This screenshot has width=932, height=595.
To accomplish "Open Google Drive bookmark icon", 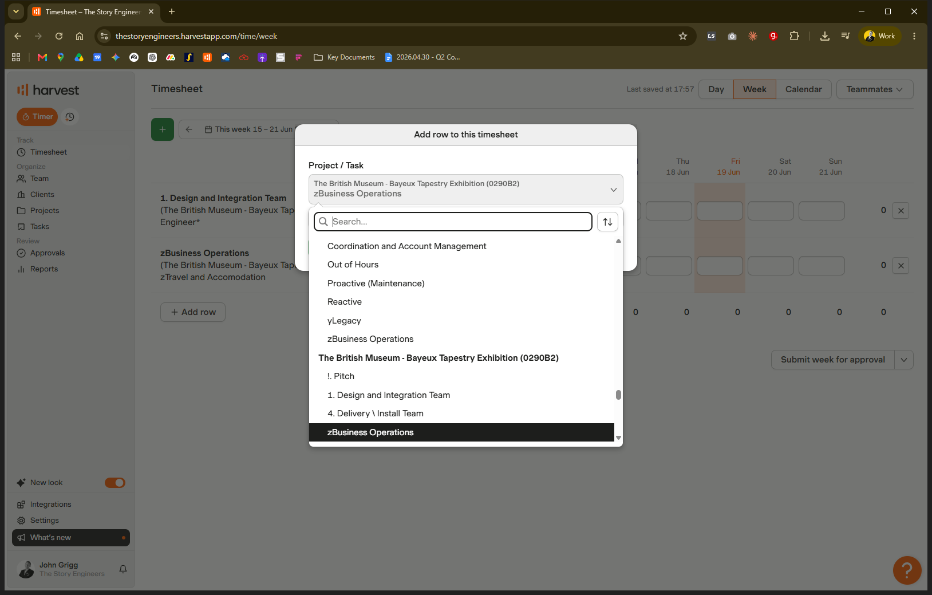I will pyautogui.click(x=79, y=57).
